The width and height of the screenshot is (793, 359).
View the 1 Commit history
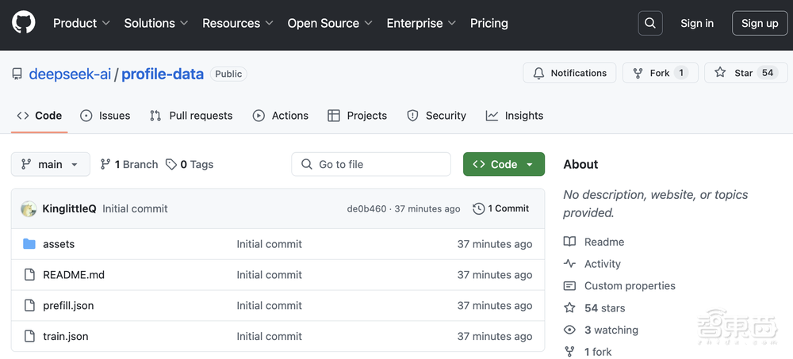(x=501, y=208)
